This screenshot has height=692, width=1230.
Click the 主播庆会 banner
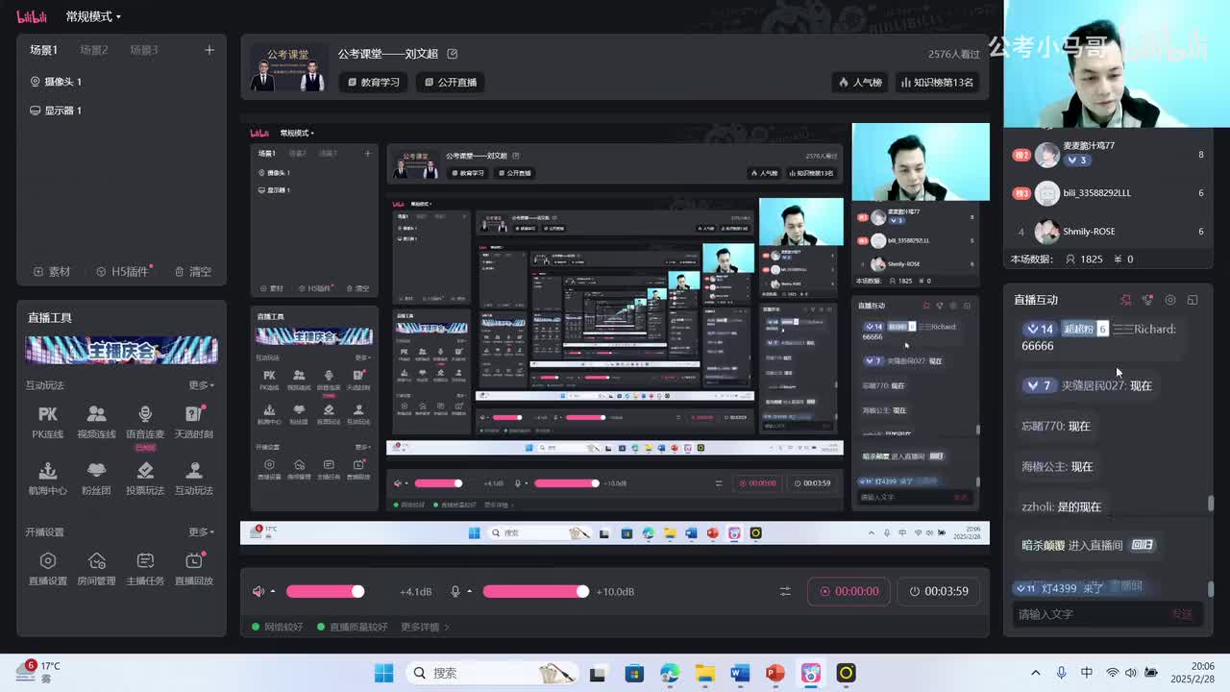(121, 350)
